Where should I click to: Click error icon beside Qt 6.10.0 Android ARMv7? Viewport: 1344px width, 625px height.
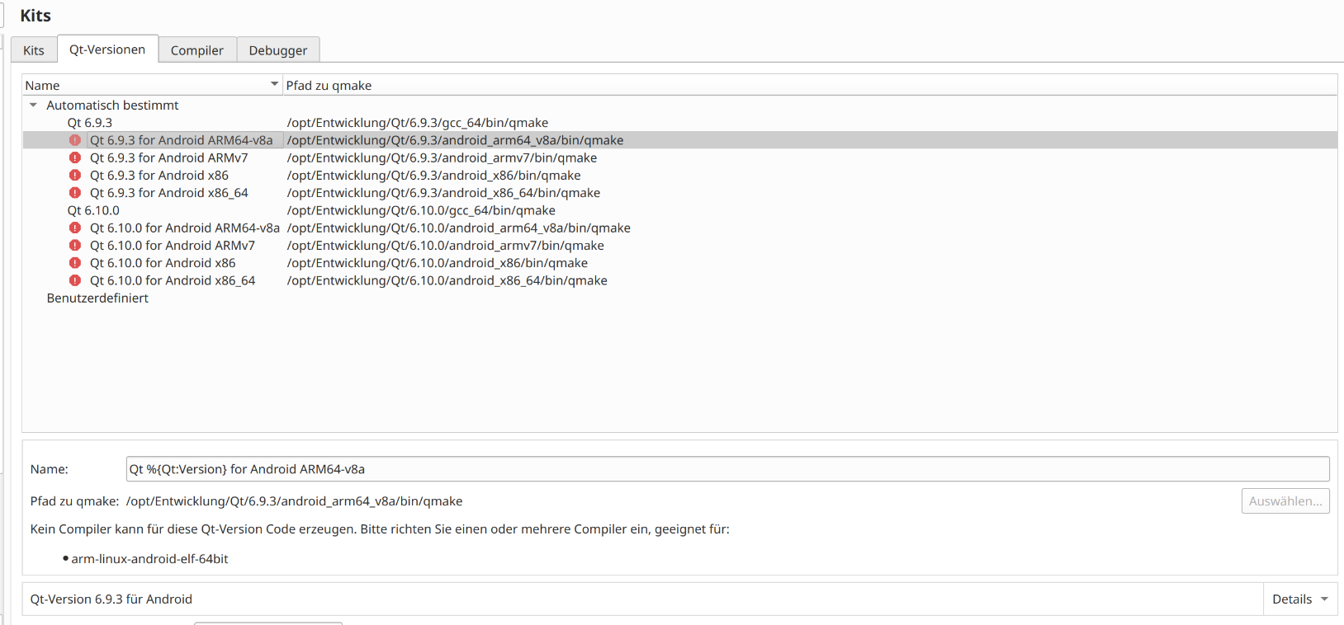(x=75, y=246)
